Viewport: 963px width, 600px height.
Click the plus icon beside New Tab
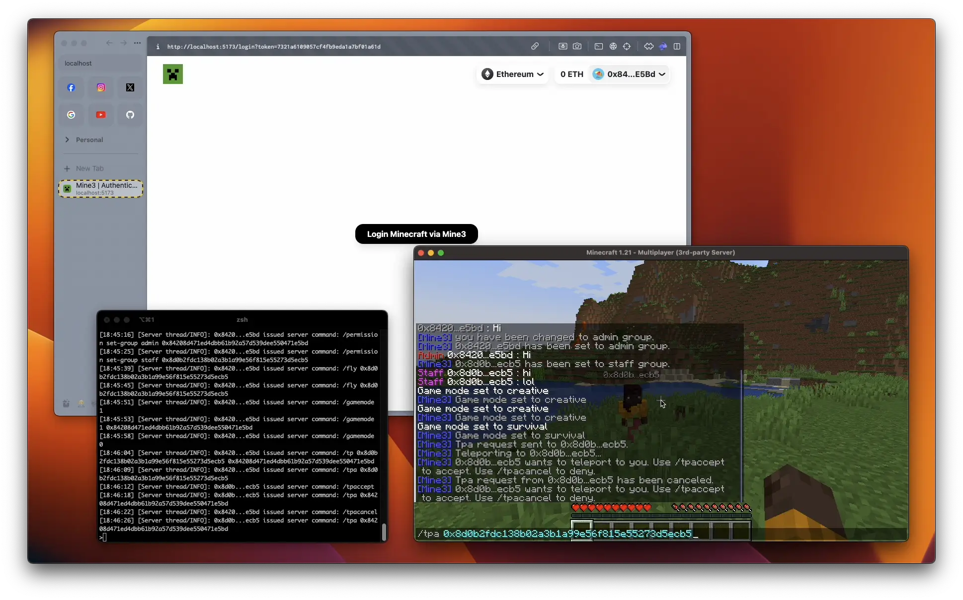(67, 168)
